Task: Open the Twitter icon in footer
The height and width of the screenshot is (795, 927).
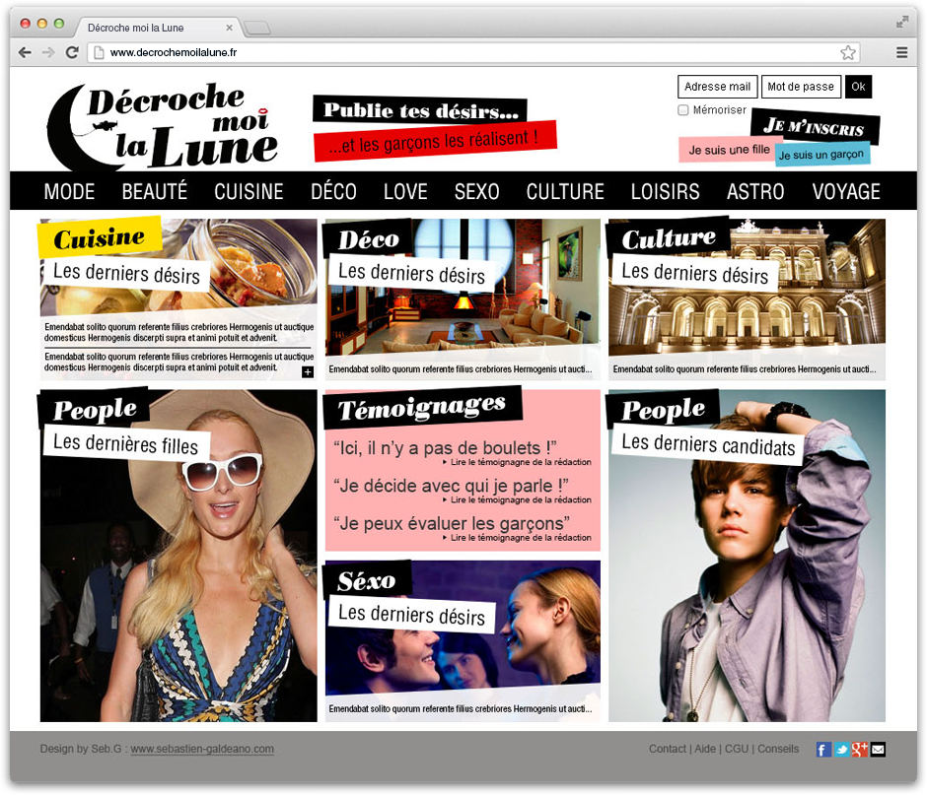Action: pyautogui.click(x=841, y=750)
